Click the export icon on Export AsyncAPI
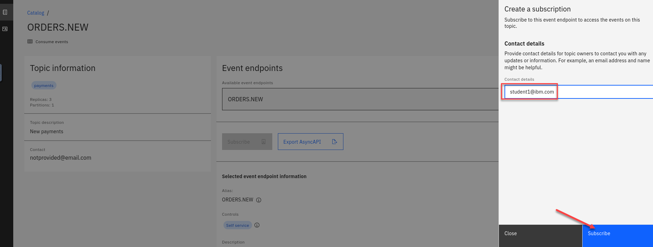Screen dimensions: 653x247 [x=334, y=142]
